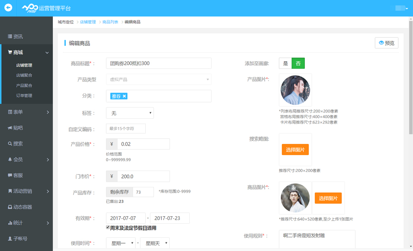Select 是 for 添加至画廊

285,63
